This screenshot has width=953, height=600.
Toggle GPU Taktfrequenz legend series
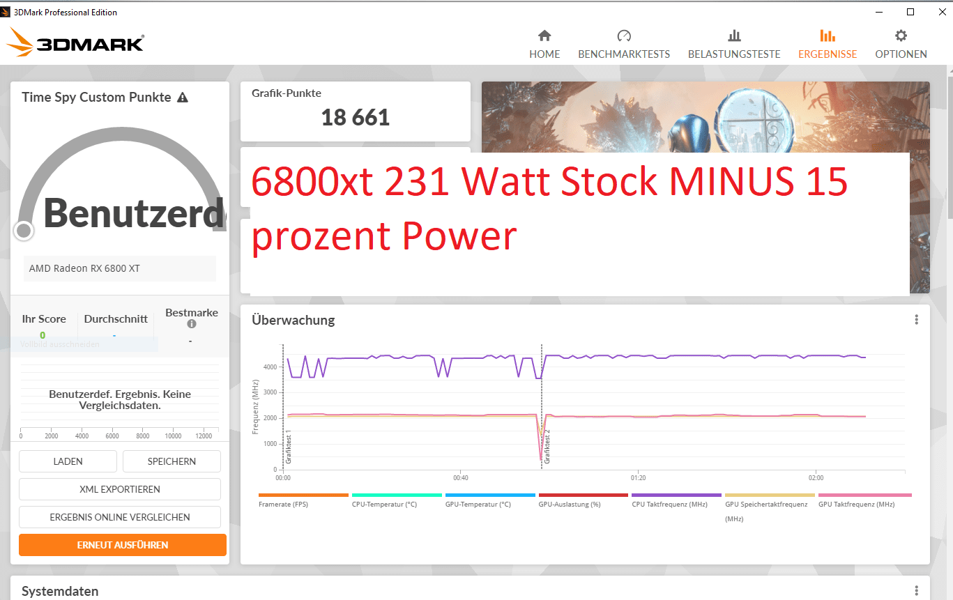click(864, 500)
